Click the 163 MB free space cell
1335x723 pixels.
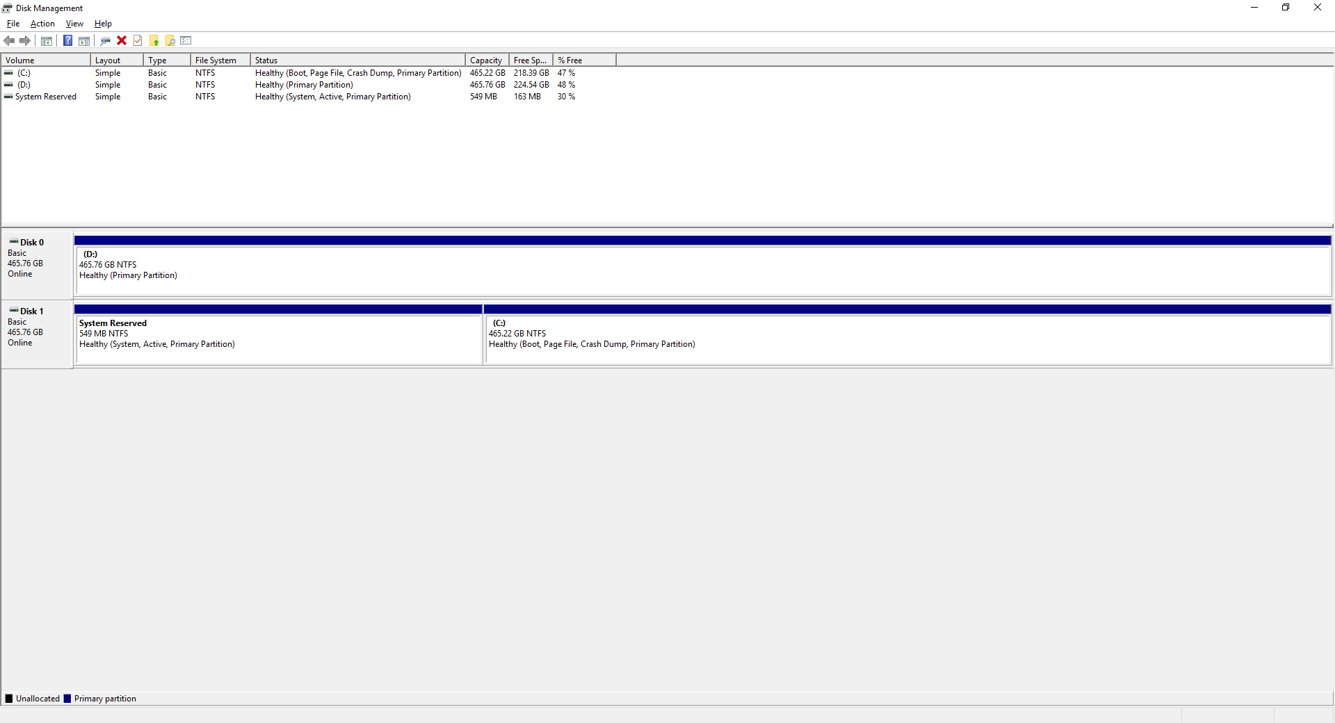pyautogui.click(x=527, y=97)
